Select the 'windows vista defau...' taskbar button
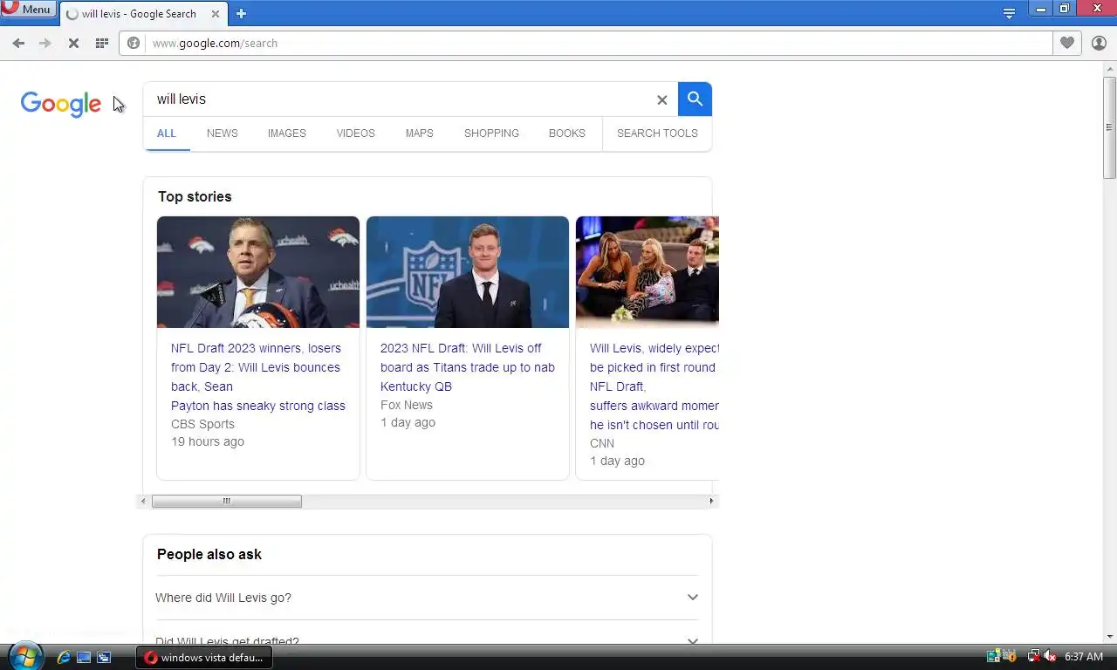 click(x=204, y=657)
